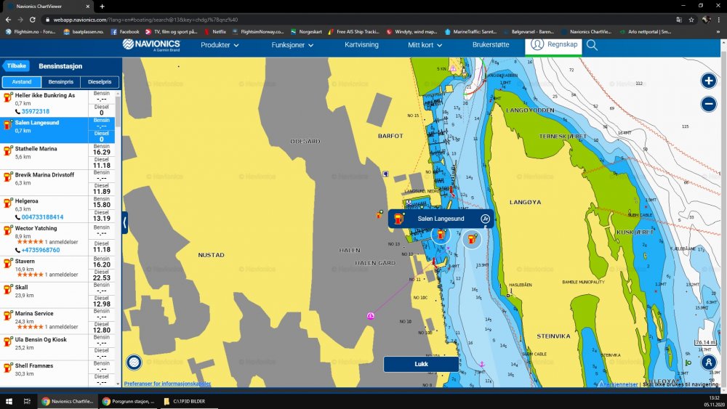Click fuel icon beside Ula Bensin Og Kiosk
Viewport: 727px width, 409px height.
[7, 342]
